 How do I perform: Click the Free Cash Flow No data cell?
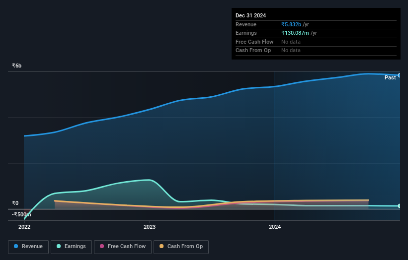[x=291, y=42]
